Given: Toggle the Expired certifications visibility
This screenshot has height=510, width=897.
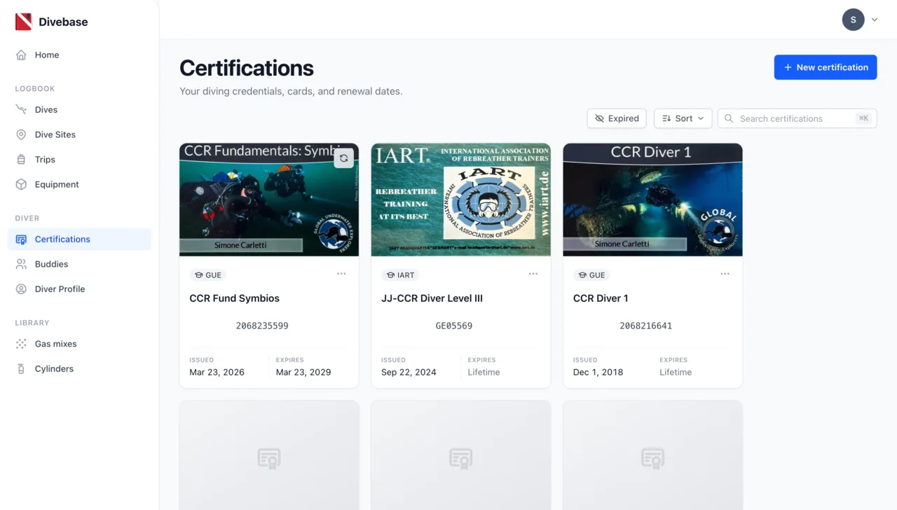Looking at the screenshot, I should pos(617,118).
